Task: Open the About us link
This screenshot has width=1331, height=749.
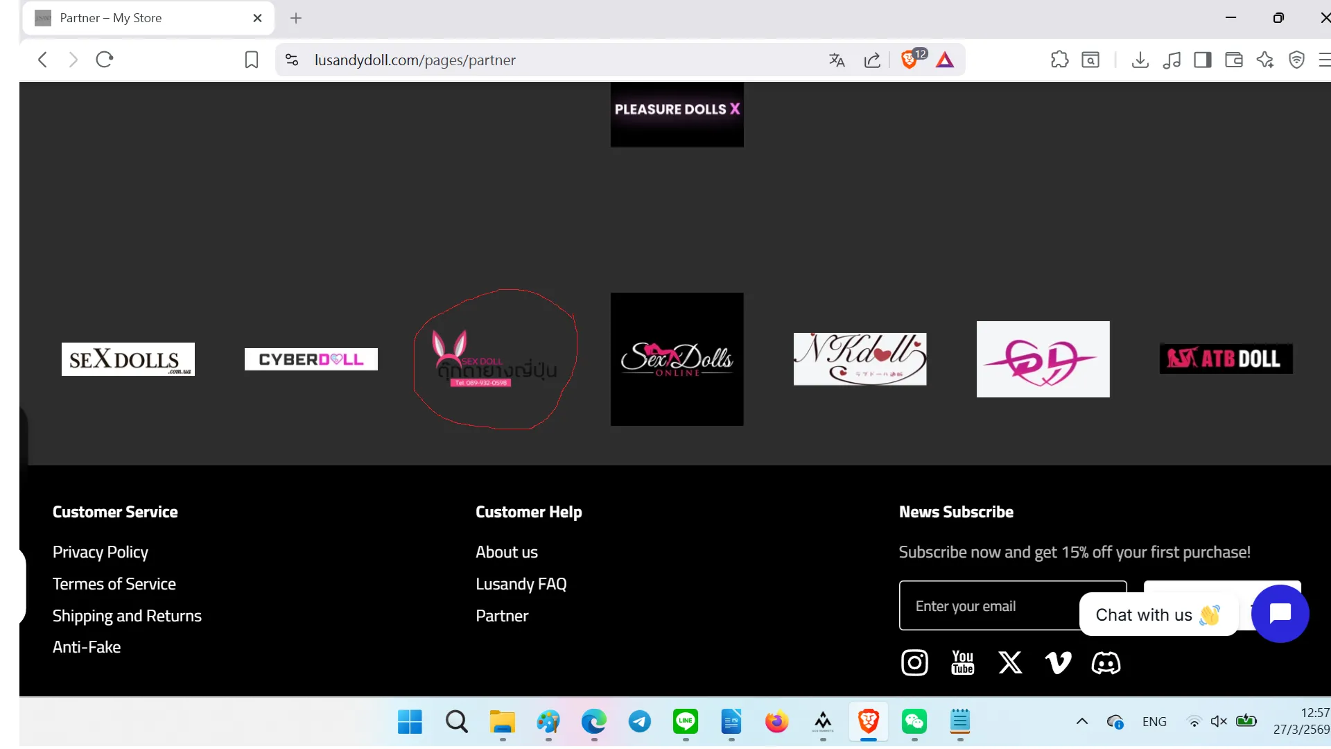Action: click(507, 552)
